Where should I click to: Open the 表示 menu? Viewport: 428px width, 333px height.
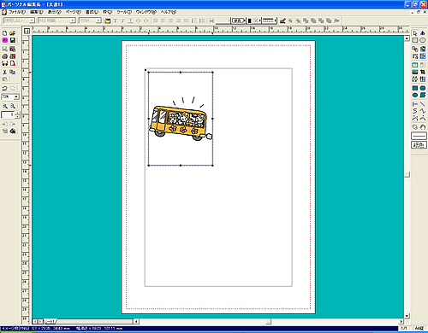pyautogui.click(x=54, y=12)
